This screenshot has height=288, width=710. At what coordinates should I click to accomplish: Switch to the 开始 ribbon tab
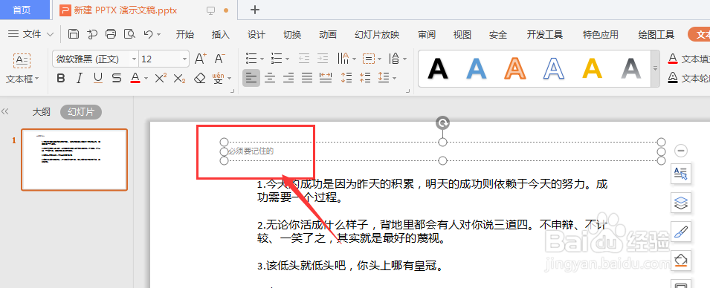184,35
